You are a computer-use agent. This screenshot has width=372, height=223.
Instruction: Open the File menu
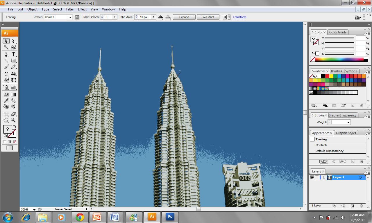pyautogui.click(x=11, y=9)
